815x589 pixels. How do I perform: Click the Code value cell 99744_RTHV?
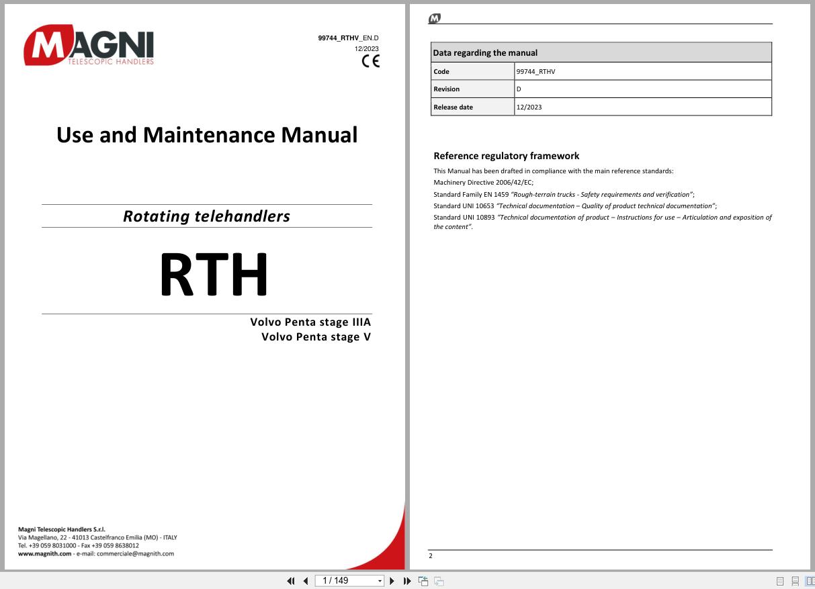pyautogui.click(x=643, y=71)
